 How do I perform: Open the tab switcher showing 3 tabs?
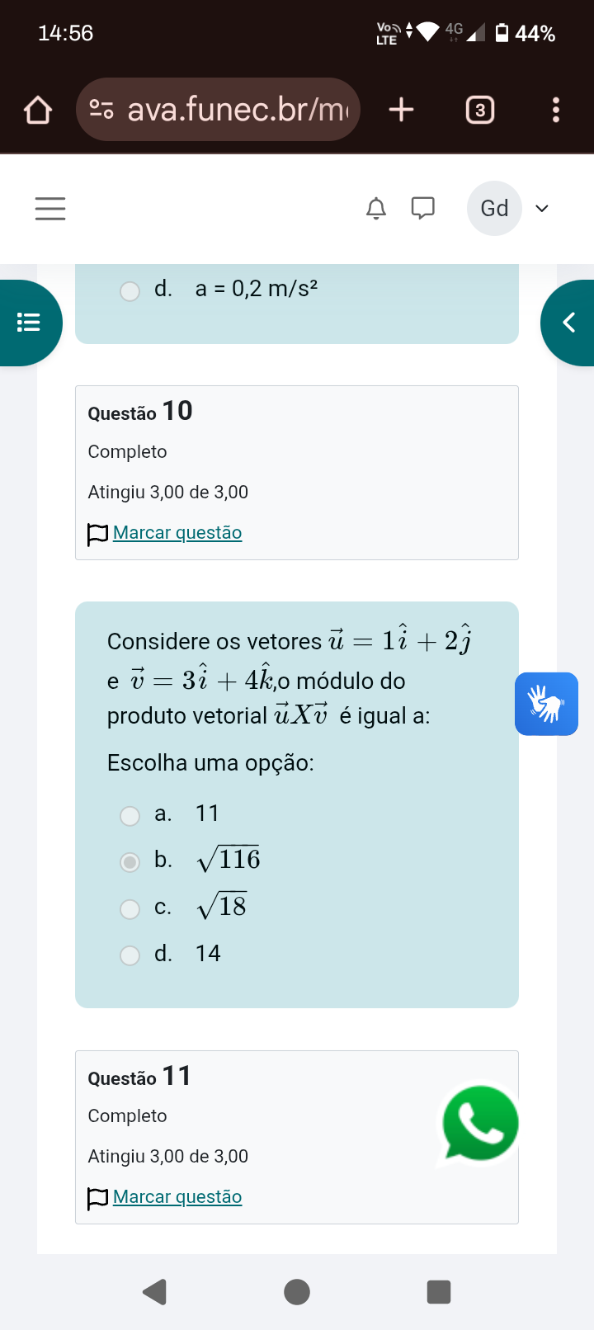click(x=480, y=110)
